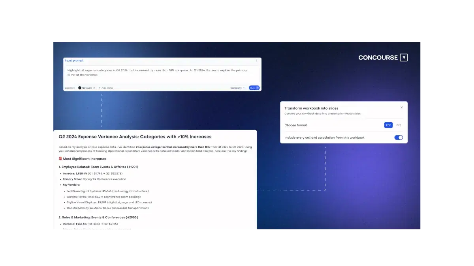This screenshot has width=474, height=266.
Task: Click 'Garden Haven Hotel: $5,074' vendor line
Action: [x=103, y=197]
